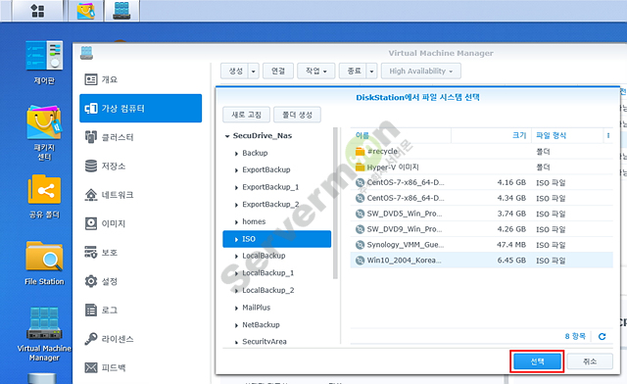Image resolution: width=627 pixels, height=384 pixels.
Task: Select the ISO folder in the tree
Action: coord(276,239)
